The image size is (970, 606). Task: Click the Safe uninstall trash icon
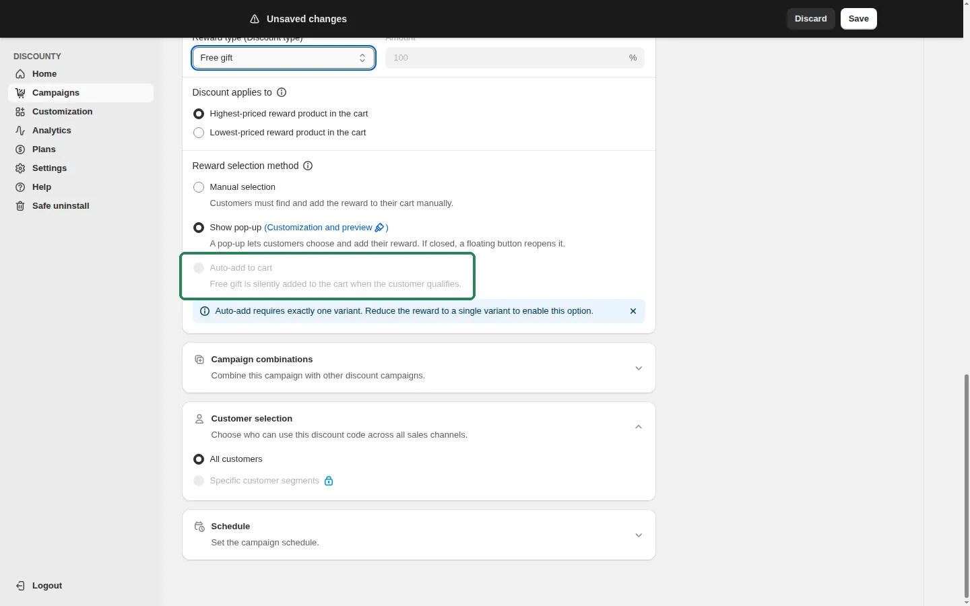tap(20, 206)
